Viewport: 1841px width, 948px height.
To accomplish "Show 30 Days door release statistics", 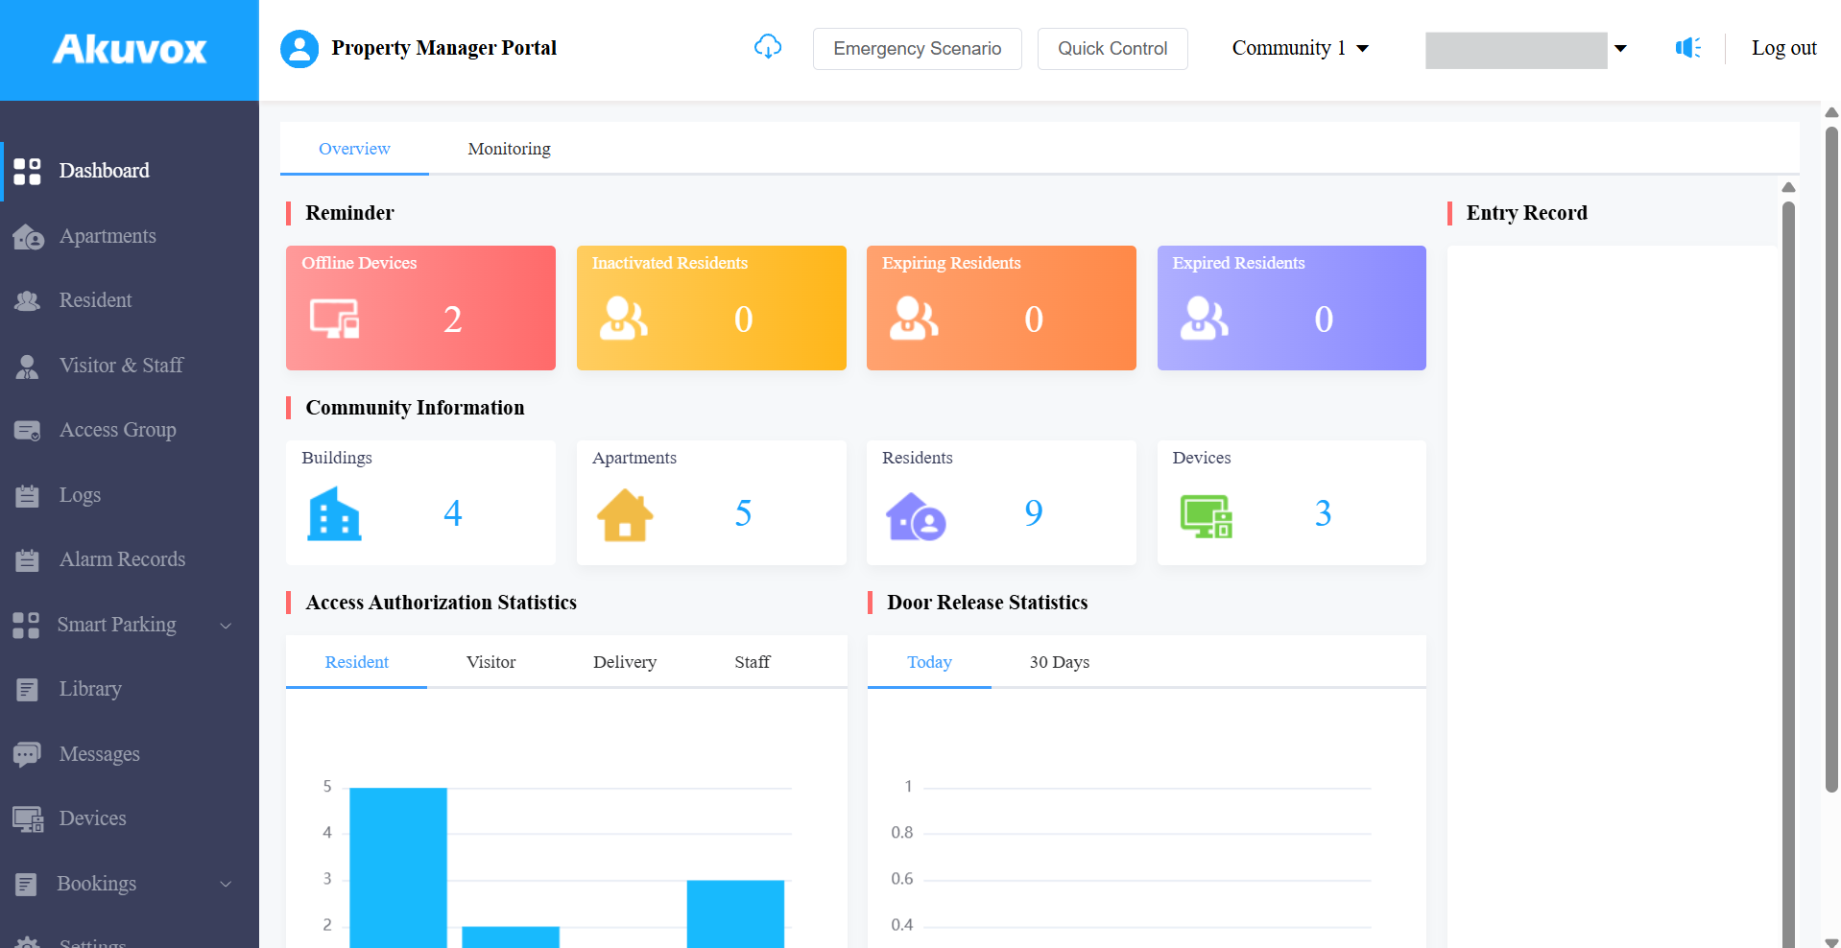I will (1059, 662).
